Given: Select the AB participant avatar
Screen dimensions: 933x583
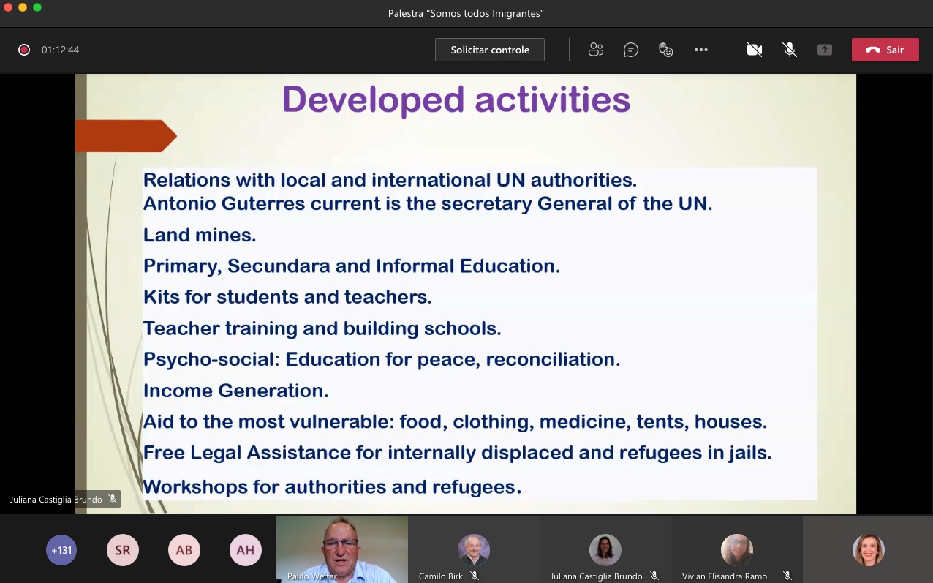Looking at the screenshot, I should [x=184, y=550].
